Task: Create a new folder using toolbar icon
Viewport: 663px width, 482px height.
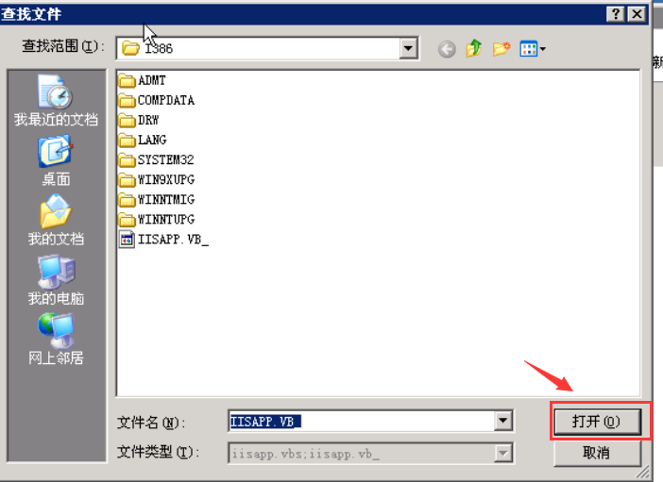Action: click(501, 49)
